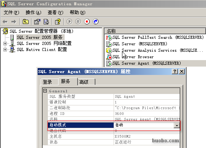The width and height of the screenshot is (206, 148).
Task: Click the 名称 column header
Action: [x=155, y=31]
